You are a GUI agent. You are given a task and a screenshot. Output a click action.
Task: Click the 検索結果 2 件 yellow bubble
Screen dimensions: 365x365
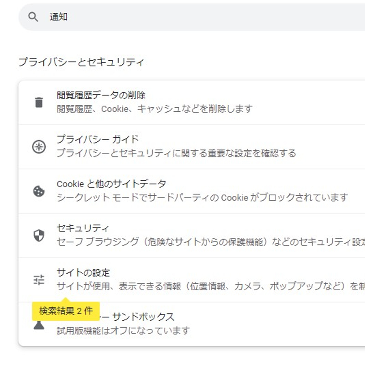[x=66, y=311]
